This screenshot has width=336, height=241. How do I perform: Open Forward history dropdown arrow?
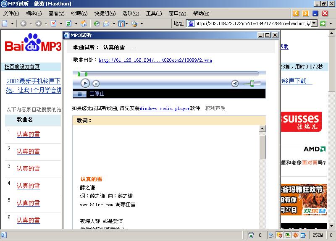[46, 24]
